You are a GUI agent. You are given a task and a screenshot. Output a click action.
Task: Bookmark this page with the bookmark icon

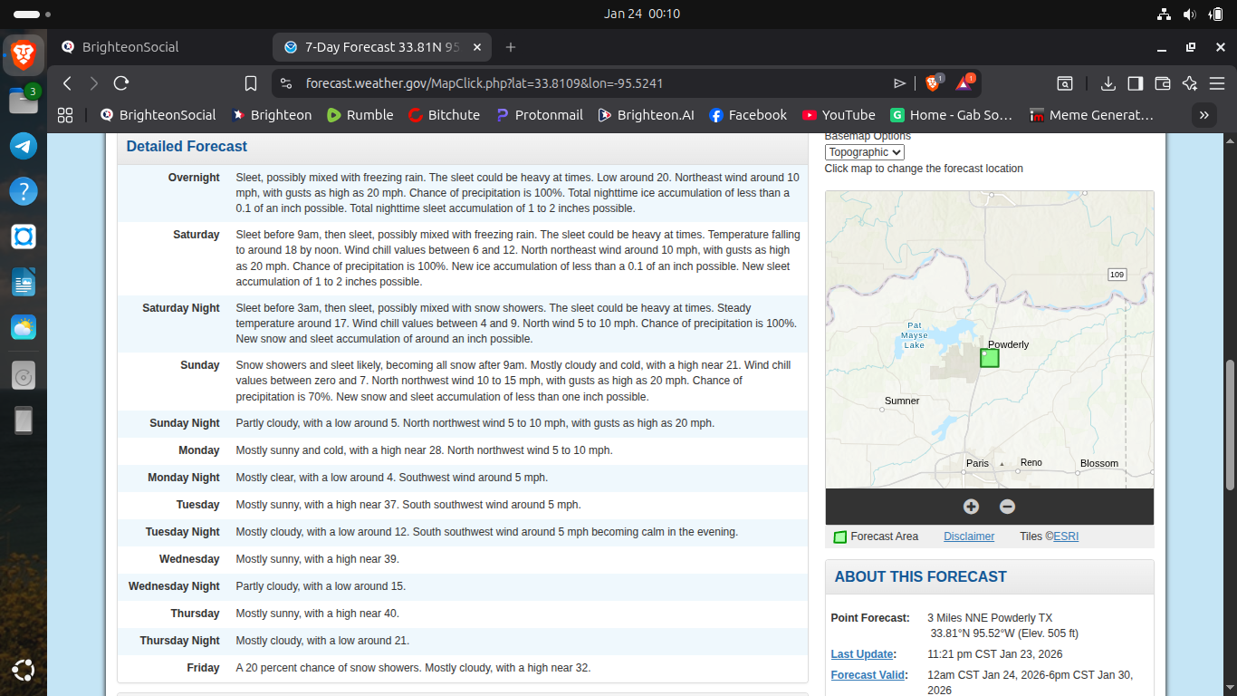(251, 83)
